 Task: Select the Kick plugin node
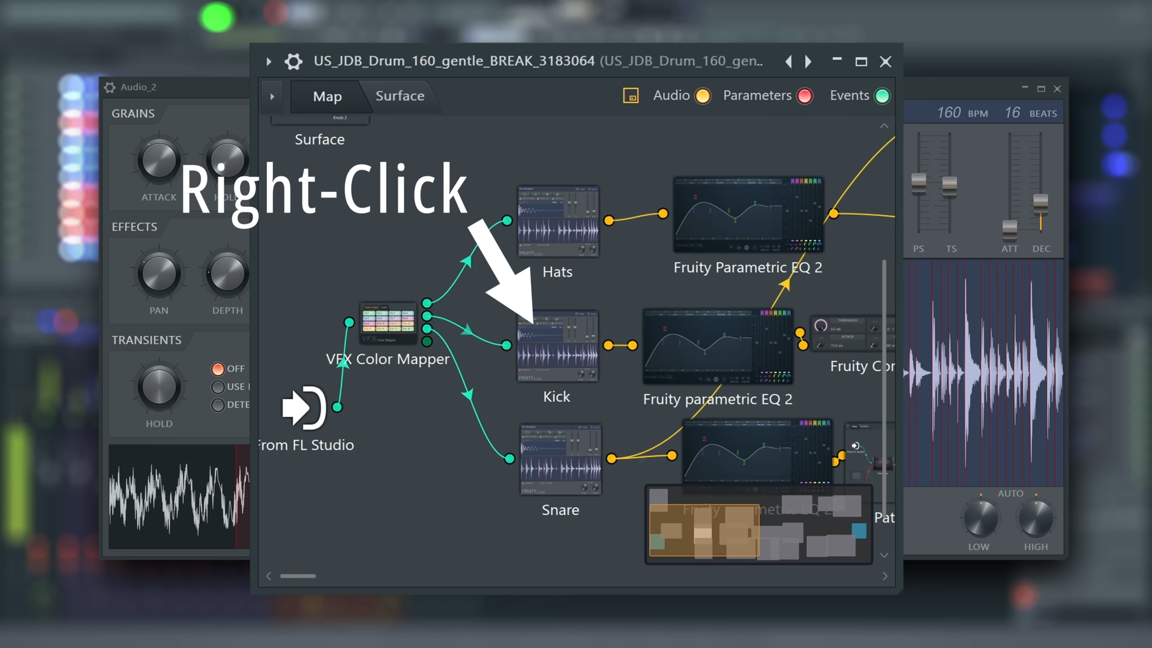coord(558,346)
